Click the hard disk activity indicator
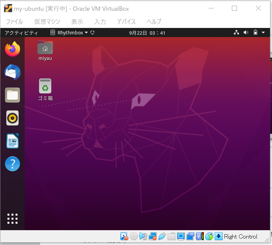Image resolution: width=272 pixels, height=245 pixels. pos(124,236)
